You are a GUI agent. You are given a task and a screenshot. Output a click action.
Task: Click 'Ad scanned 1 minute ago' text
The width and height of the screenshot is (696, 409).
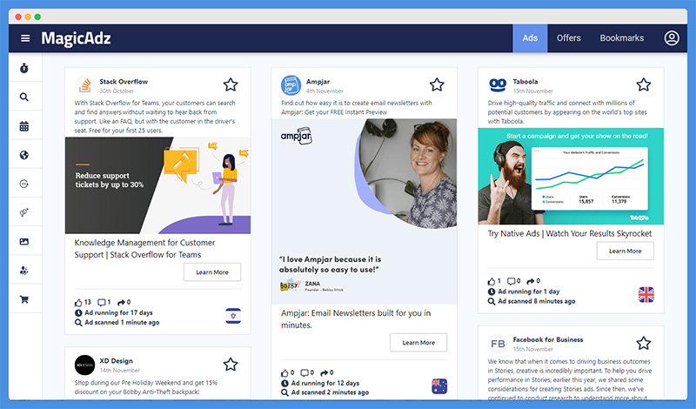tap(122, 322)
